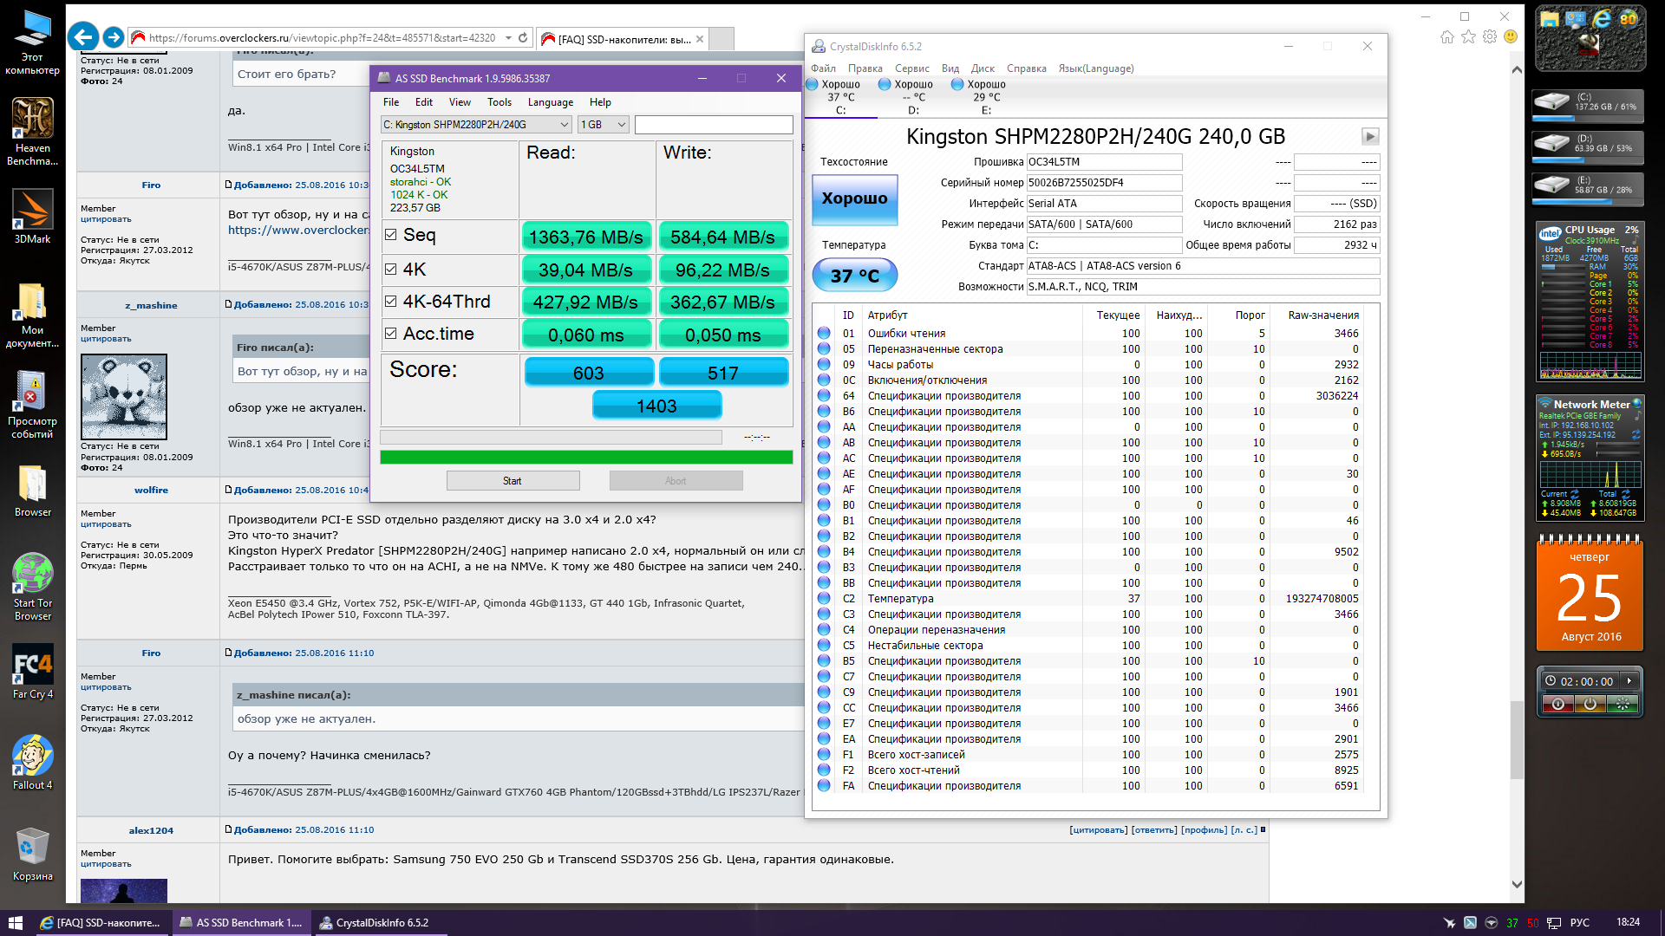1665x936 pixels.
Task: Click the browser back arrow button
Action: [83, 37]
